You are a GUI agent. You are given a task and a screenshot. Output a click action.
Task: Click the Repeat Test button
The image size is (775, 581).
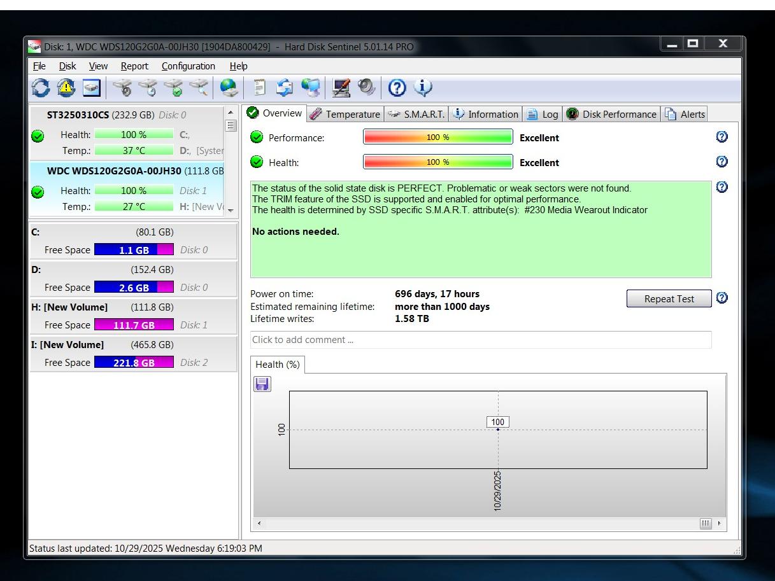669,299
